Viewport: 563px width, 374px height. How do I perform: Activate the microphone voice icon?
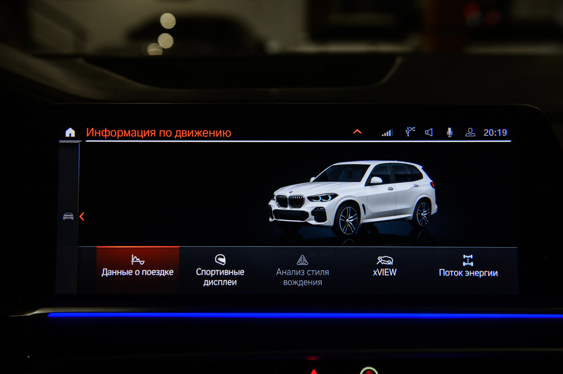449,132
